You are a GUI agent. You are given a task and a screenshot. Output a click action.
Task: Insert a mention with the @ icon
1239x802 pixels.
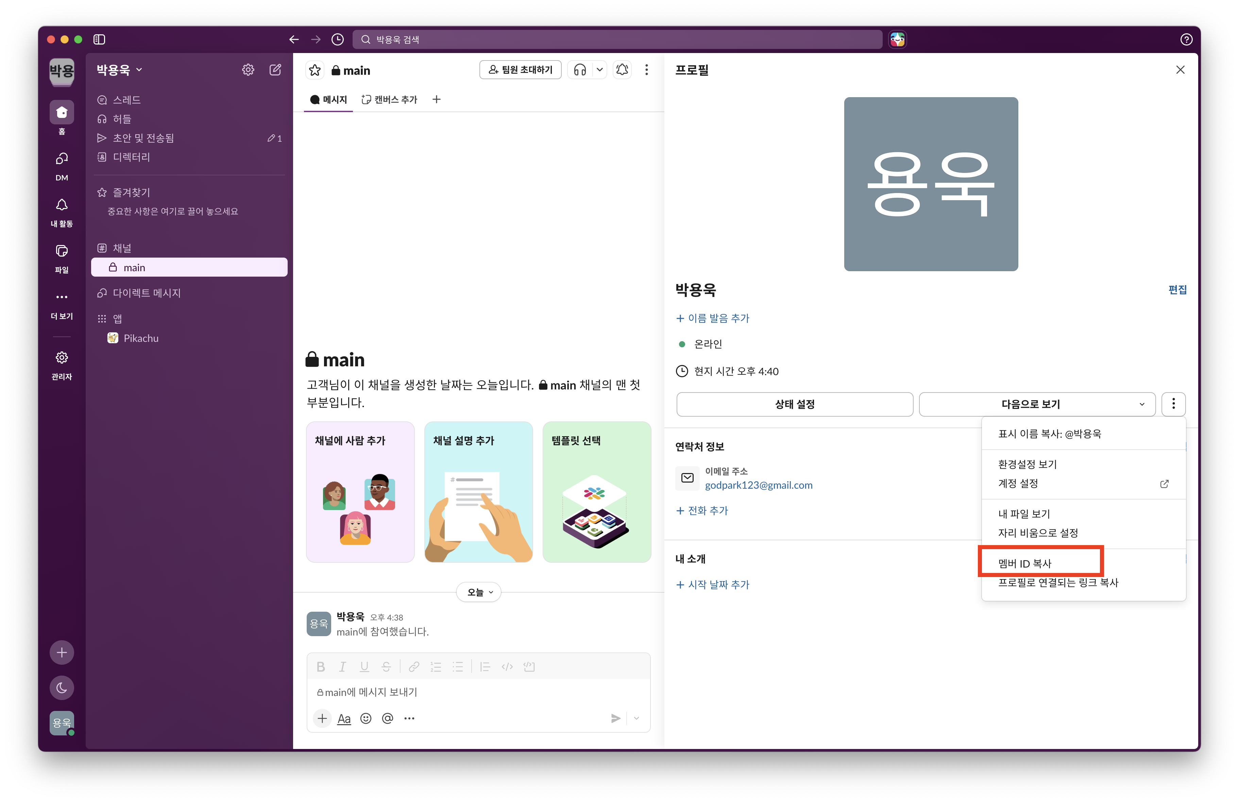(388, 718)
